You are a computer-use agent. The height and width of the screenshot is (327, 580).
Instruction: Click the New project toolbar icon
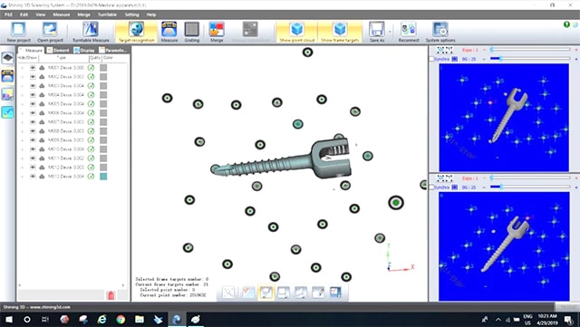point(18,32)
